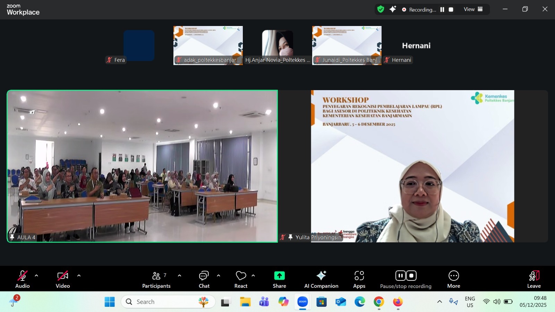Click Pause/stop recording in the toolbar
555x312 pixels.
[405, 279]
